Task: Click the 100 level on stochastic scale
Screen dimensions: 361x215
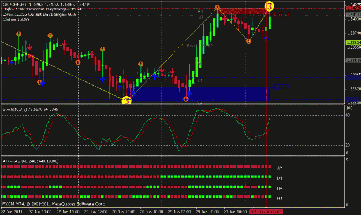Action: [x=349, y=108]
